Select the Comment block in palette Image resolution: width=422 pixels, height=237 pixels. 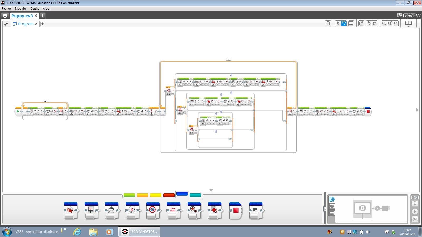[x=256, y=211]
